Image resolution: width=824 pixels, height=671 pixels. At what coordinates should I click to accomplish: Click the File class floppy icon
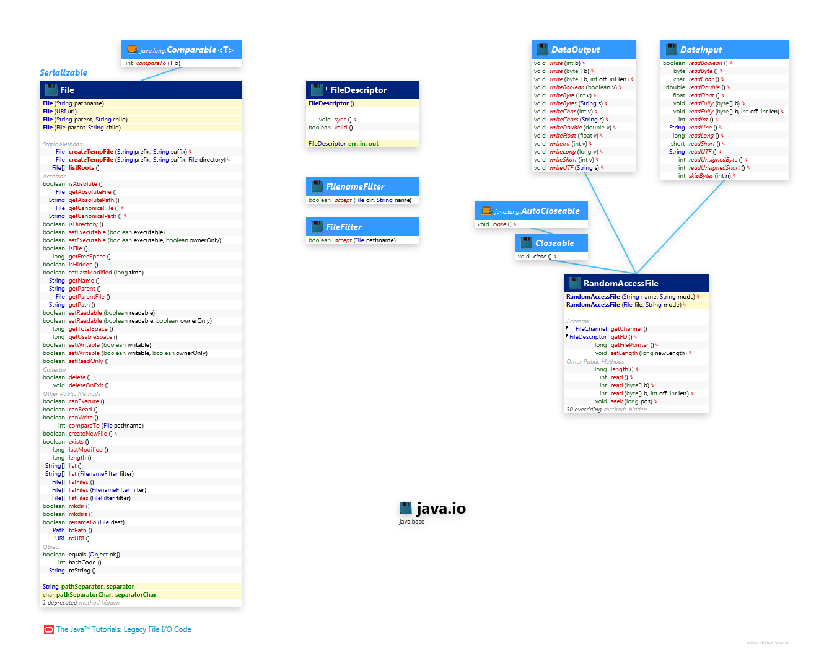coord(51,90)
